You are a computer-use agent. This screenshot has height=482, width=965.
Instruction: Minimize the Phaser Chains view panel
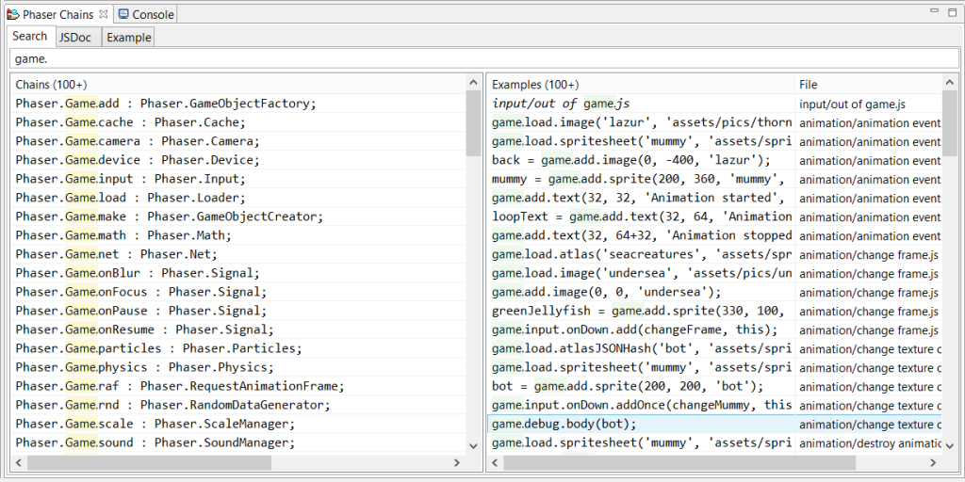click(x=936, y=11)
